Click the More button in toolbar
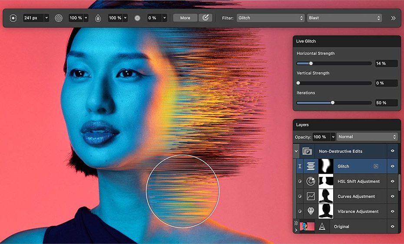Image resolution: width=404 pixels, height=244 pixels. pos(185,18)
